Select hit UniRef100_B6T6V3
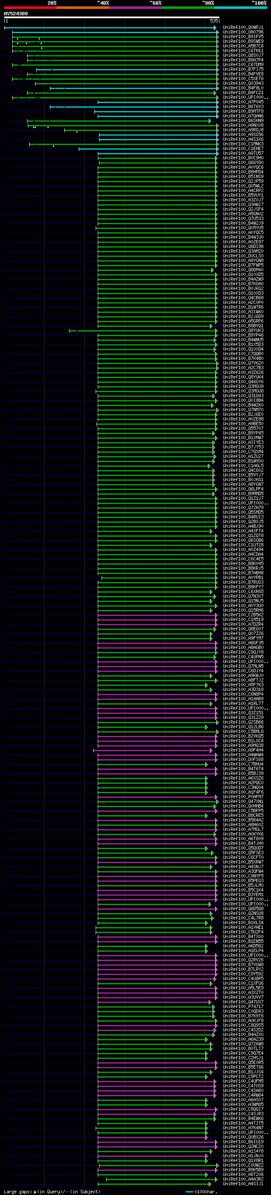Viewport: 271px width, 1195px height. (x=243, y=107)
